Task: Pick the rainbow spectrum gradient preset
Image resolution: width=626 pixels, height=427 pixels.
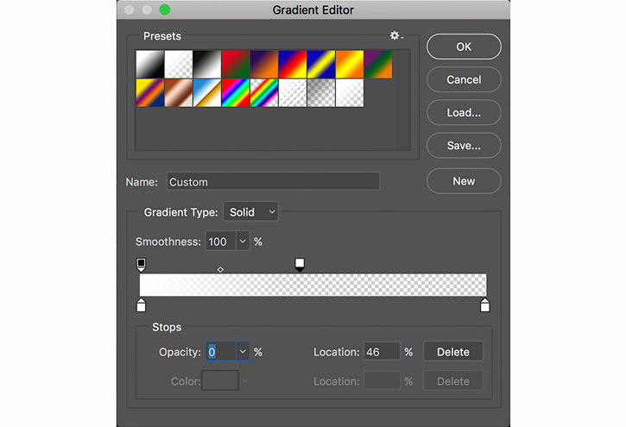Action: tap(236, 93)
